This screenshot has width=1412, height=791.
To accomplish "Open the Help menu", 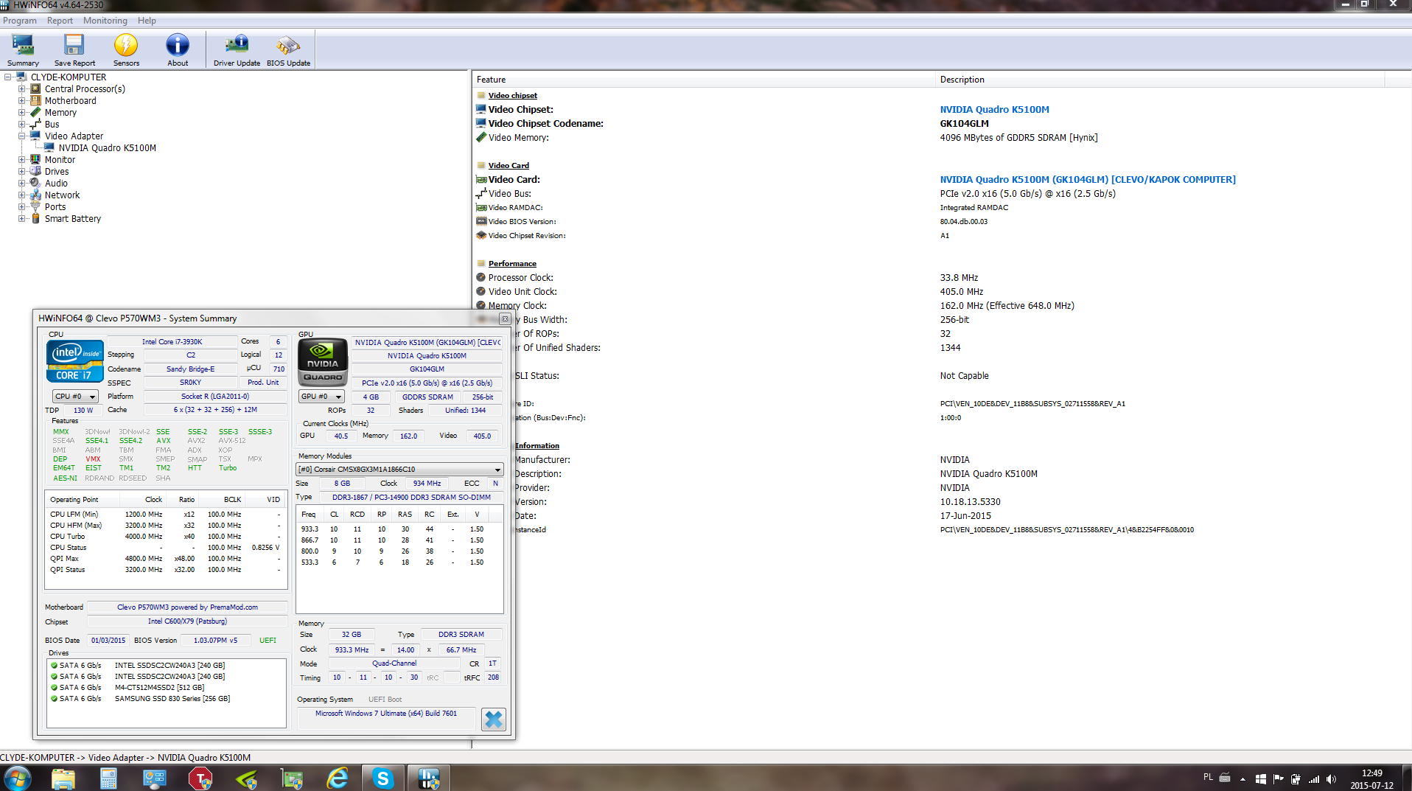I will click(147, 21).
